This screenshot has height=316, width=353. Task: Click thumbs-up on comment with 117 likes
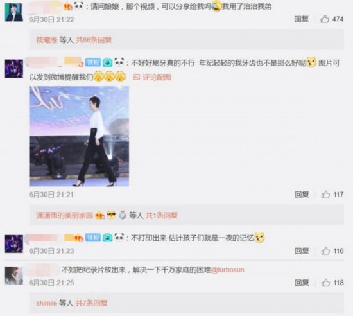(x=325, y=195)
